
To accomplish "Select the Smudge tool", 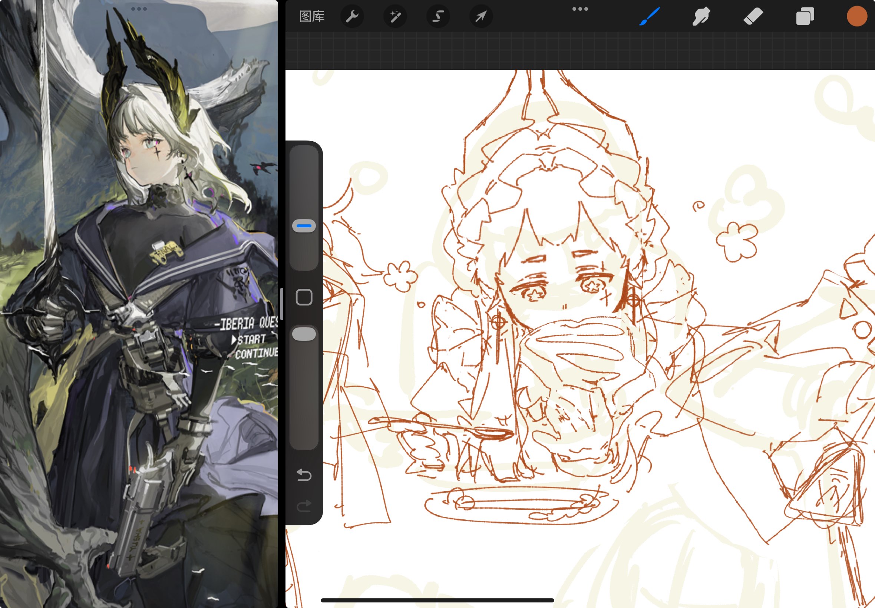I will coord(701,16).
